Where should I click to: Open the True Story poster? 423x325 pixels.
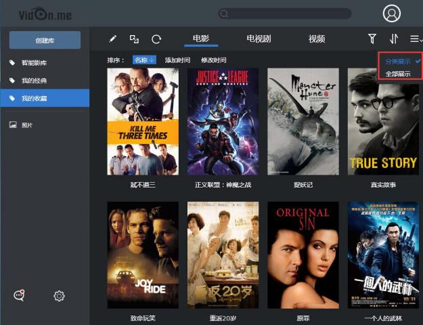point(383,121)
